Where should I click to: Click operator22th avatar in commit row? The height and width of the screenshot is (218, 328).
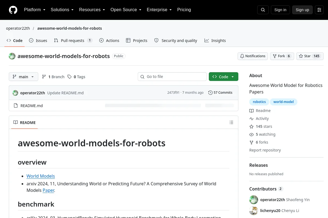point(15,93)
